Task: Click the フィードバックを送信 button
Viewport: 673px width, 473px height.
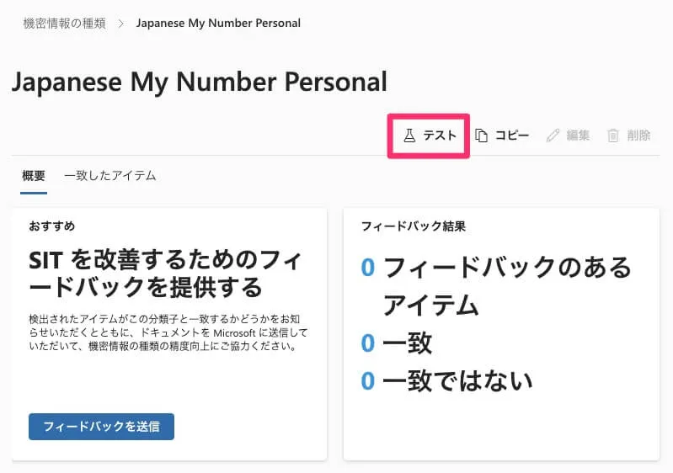Action: 101,426
